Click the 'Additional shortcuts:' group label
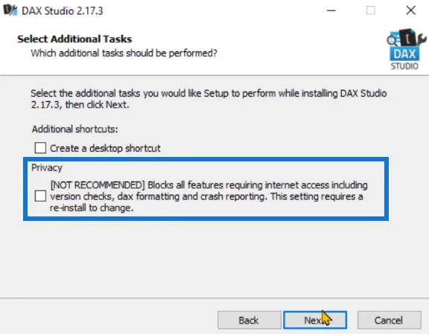Viewport: 429px width, 334px height. tap(74, 129)
